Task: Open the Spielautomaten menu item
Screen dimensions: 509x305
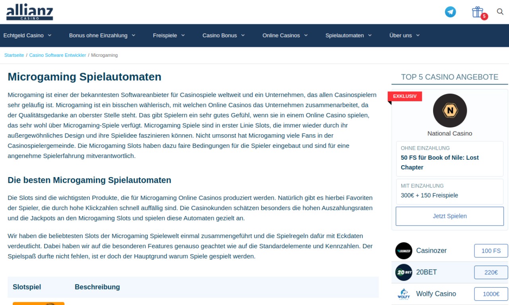Action: click(x=345, y=35)
